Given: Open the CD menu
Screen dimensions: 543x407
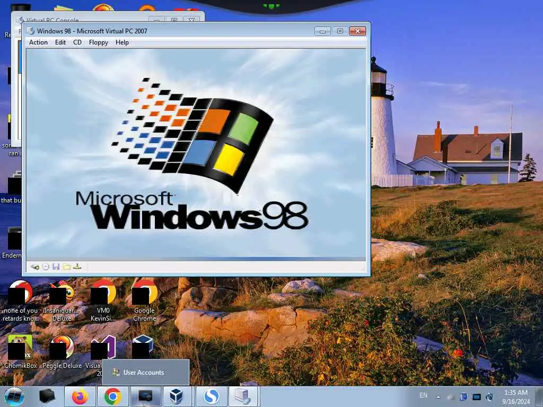Looking at the screenshot, I should point(77,42).
